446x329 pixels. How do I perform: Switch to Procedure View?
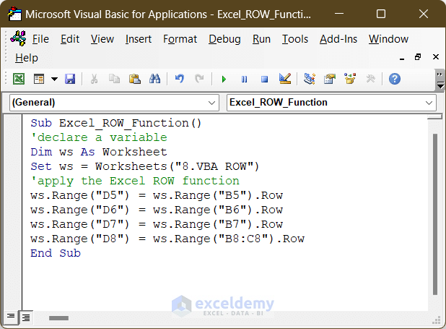point(11,317)
